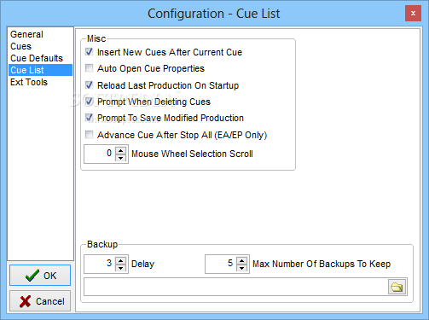Close the Configuration dialog
This screenshot has width=429, height=320.
(413, 13)
